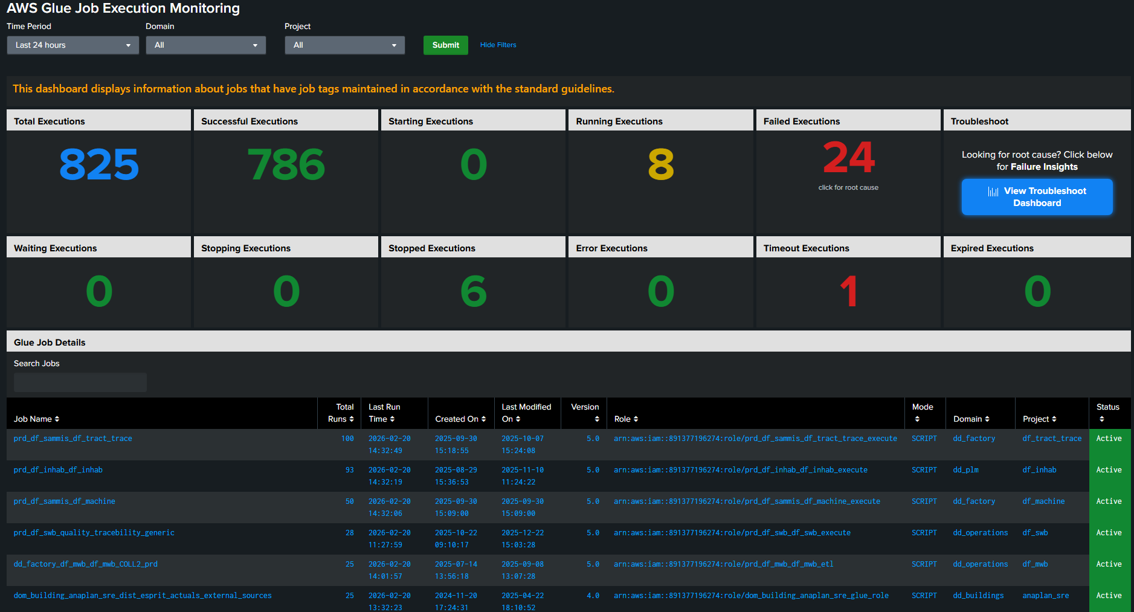The height and width of the screenshot is (612, 1134).
Task: Click the dd_plm domain cell
Action: coord(965,470)
